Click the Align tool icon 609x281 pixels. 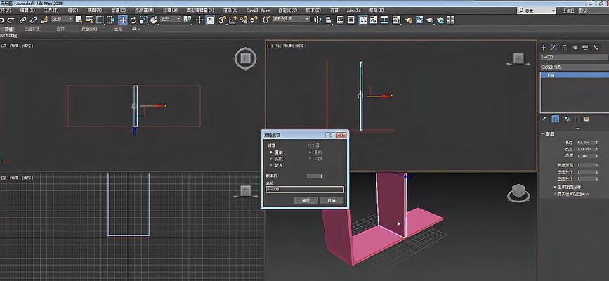(x=329, y=20)
